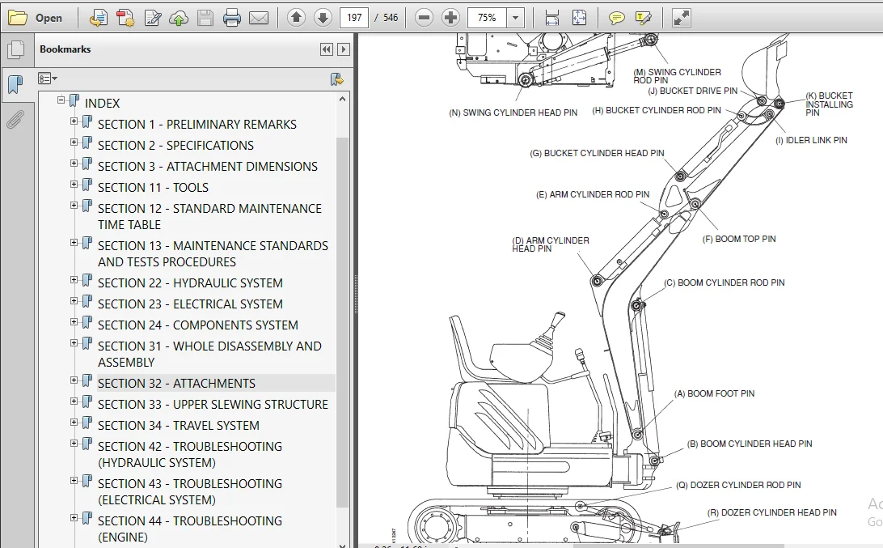Screen dimensions: 883x548
Task: Expand SECTION 22 - HYDRAULIC SYSTEM
Action: (74, 279)
